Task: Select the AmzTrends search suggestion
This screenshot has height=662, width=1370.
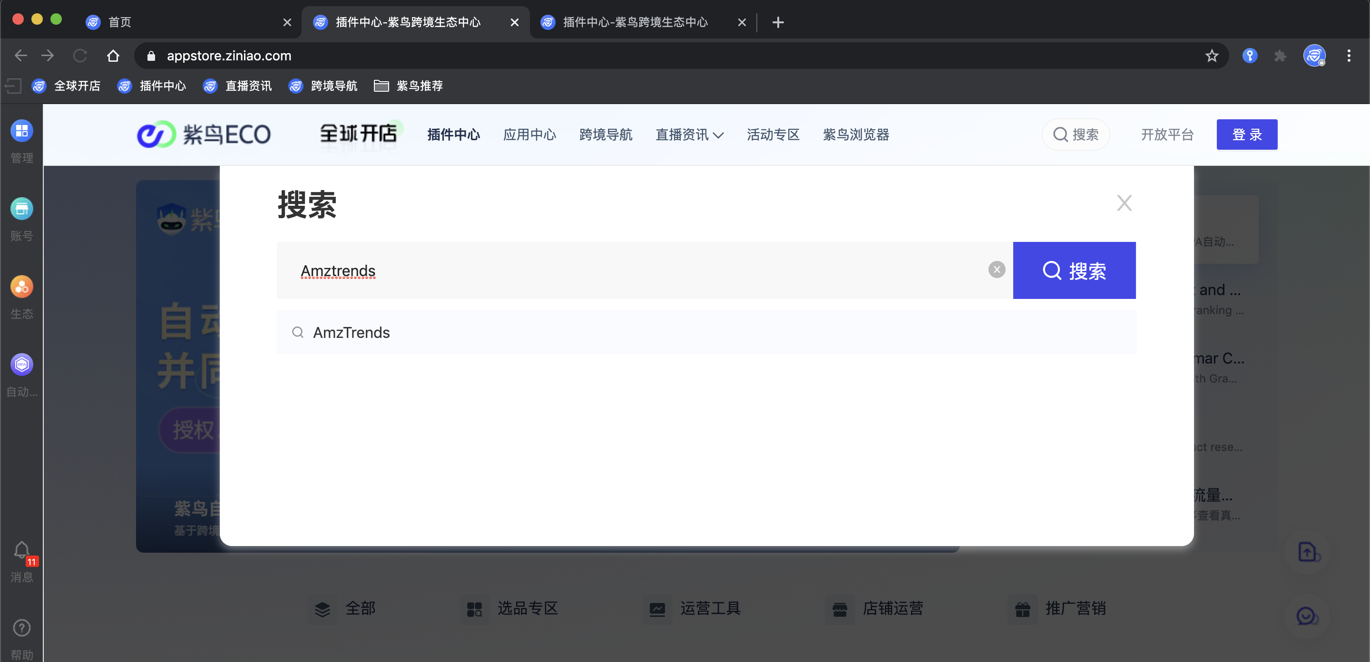Action: (x=351, y=333)
